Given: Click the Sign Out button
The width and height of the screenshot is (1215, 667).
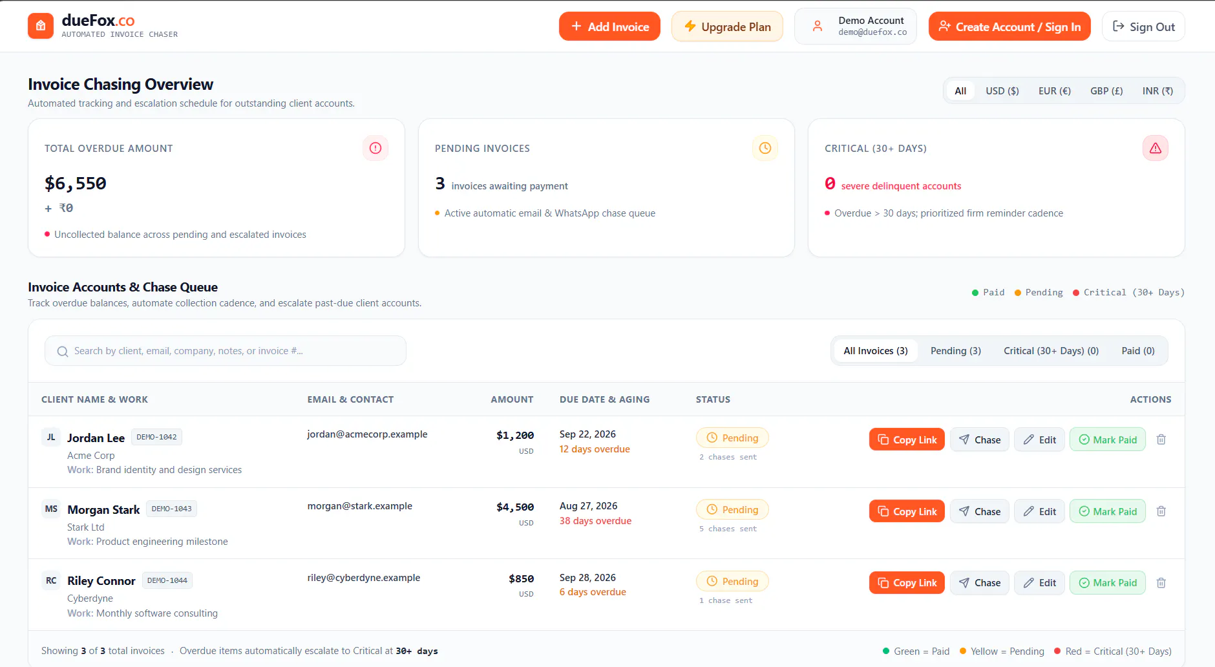Looking at the screenshot, I should tap(1143, 26).
